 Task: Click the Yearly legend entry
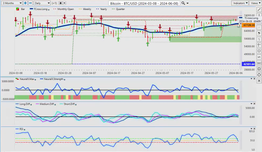pos(102,9)
